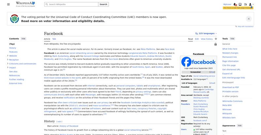Add page to watchlist with star
Image resolution: width=261 pixels, height=135 pixels.
point(216,39)
